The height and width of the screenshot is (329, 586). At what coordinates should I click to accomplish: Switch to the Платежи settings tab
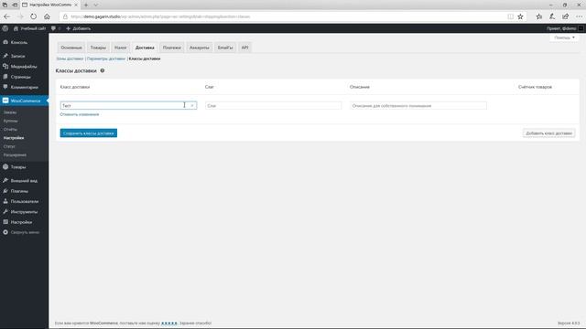[171, 48]
